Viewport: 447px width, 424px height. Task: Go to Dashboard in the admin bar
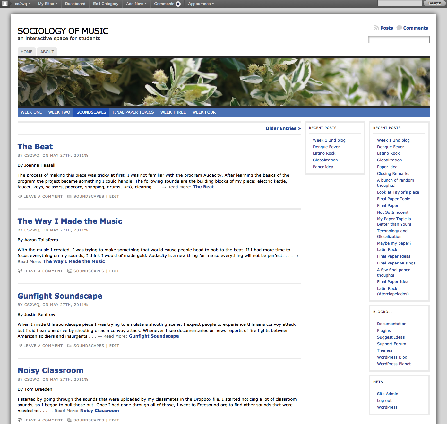(75, 4)
